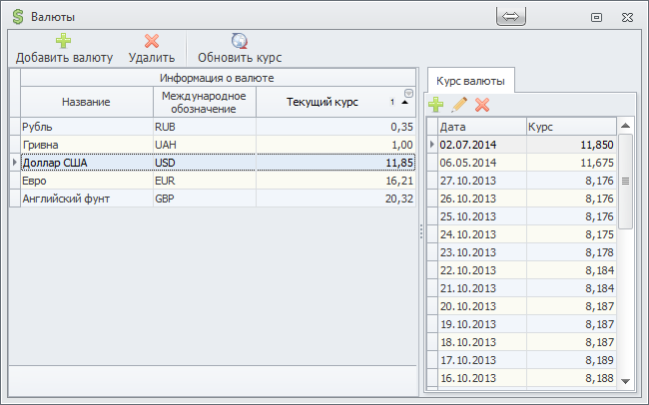Viewport: 649px width, 405px height.
Task: Open the filter icon on the Текущий курс column
Action: [407, 94]
